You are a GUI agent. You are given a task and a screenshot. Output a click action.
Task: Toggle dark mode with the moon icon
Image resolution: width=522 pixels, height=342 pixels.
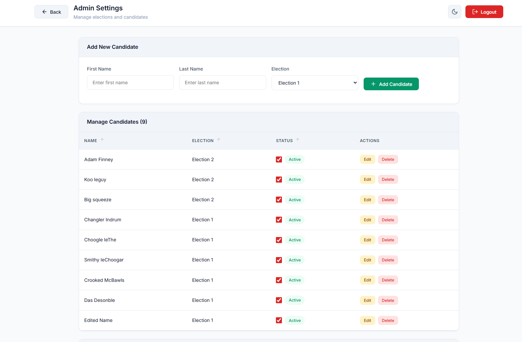454,12
